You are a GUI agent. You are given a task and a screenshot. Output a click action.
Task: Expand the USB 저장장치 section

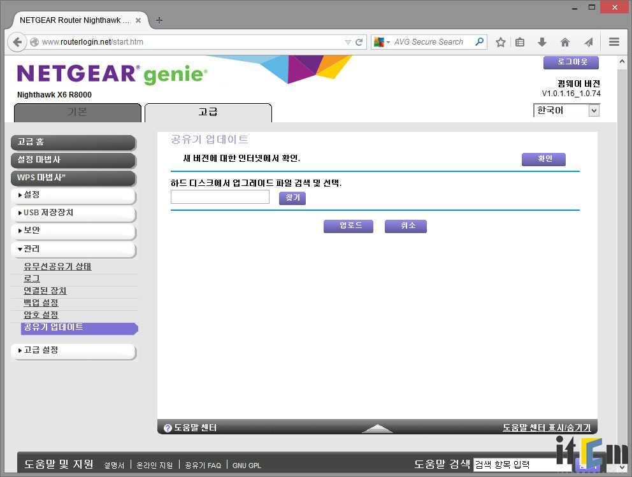point(74,213)
